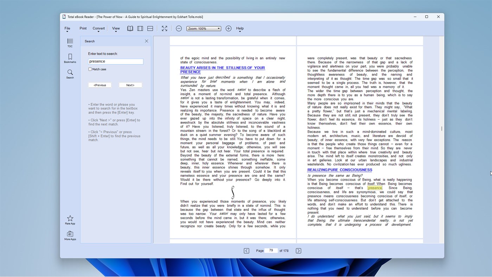Zoom out using the minus icon
The height and width of the screenshot is (277, 492).
179,28
